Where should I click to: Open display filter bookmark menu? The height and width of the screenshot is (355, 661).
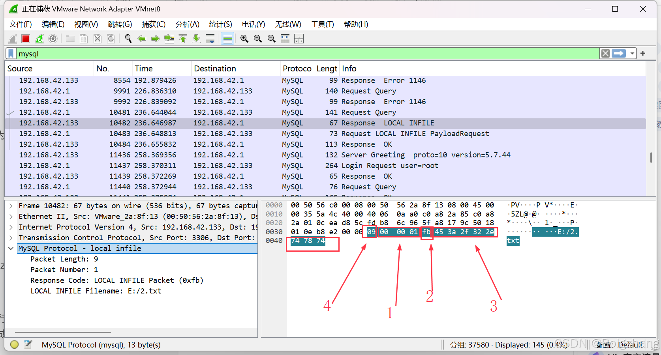[x=11, y=54]
